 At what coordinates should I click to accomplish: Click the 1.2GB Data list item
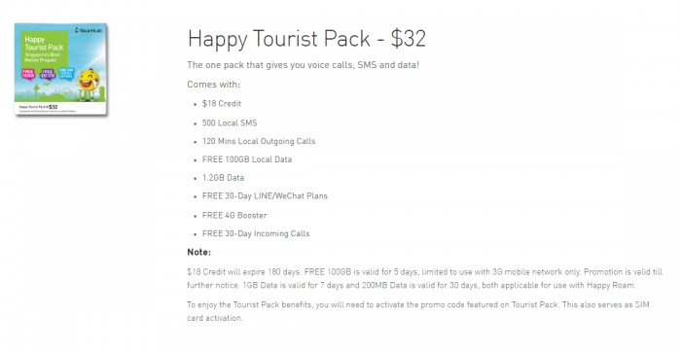click(x=223, y=178)
